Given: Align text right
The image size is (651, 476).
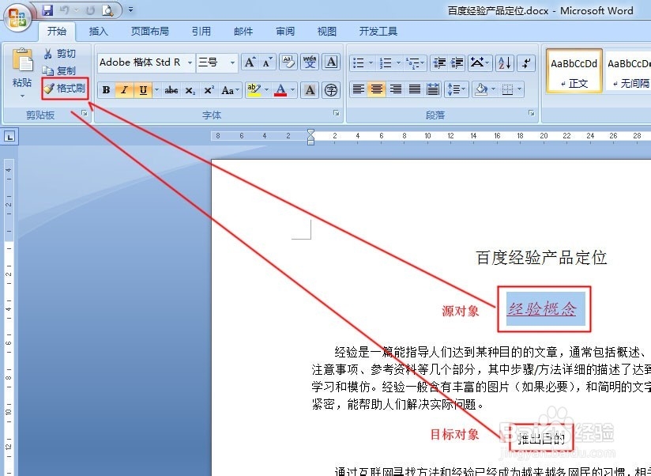Looking at the screenshot, I should [396, 89].
